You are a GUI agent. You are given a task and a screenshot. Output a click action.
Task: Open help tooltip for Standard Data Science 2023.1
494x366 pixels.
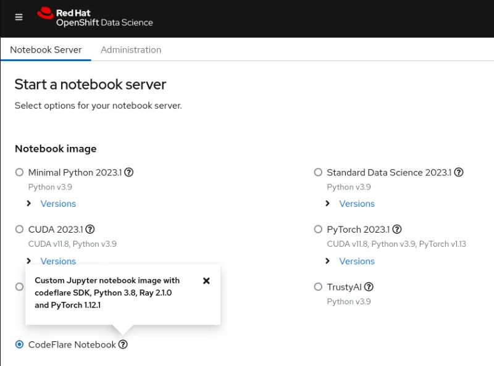pos(459,172)
